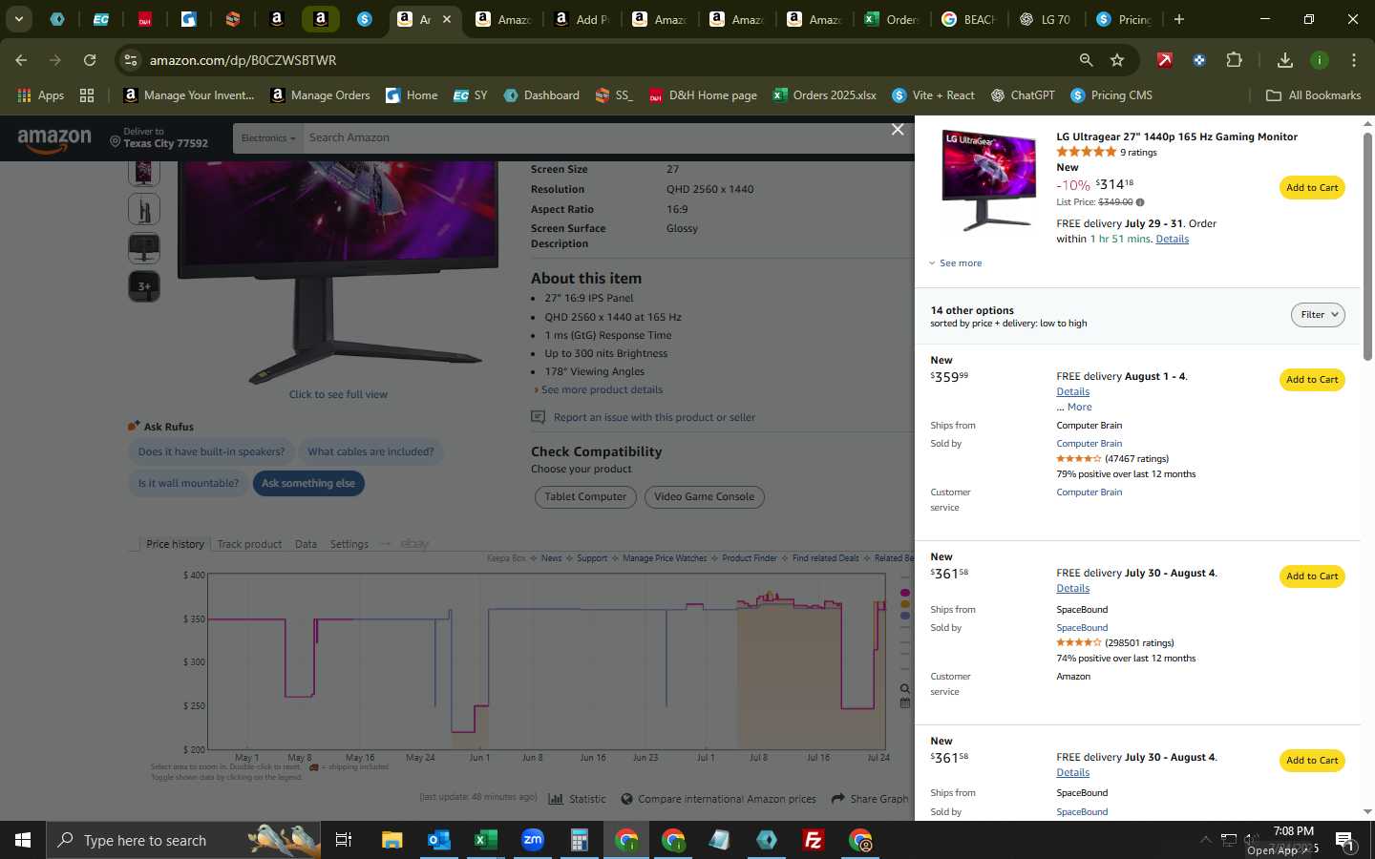This screenshot has height=859, width=1375.
Task: Ask Rufus: Does it have built-in speakers?
Action: click(x=211, y=451)
